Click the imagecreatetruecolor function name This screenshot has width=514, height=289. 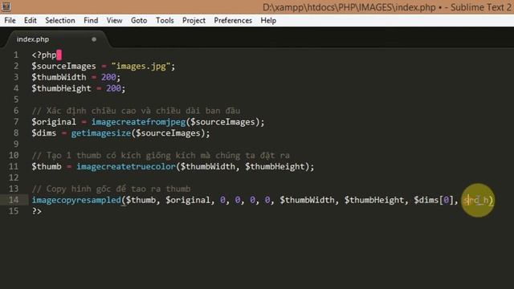click(126, 166)
